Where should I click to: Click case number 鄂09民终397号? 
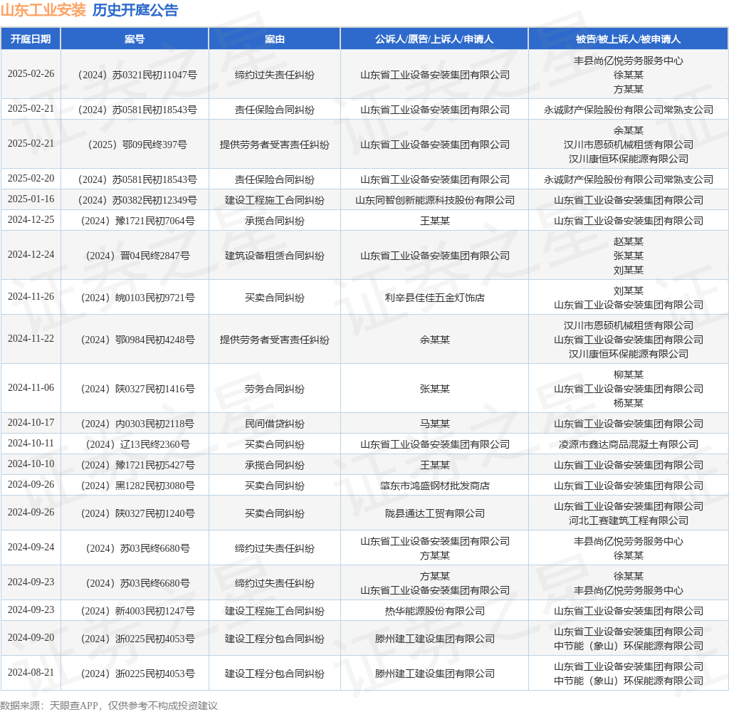(x=137, y=145)
